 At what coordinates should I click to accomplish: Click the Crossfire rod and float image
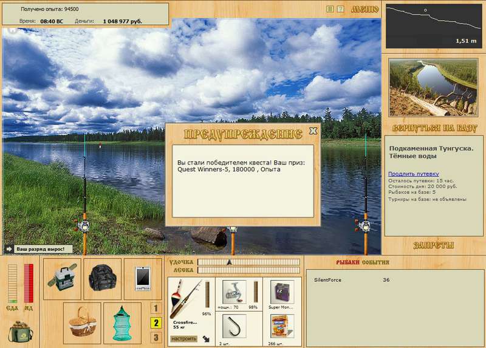point(186,299)
